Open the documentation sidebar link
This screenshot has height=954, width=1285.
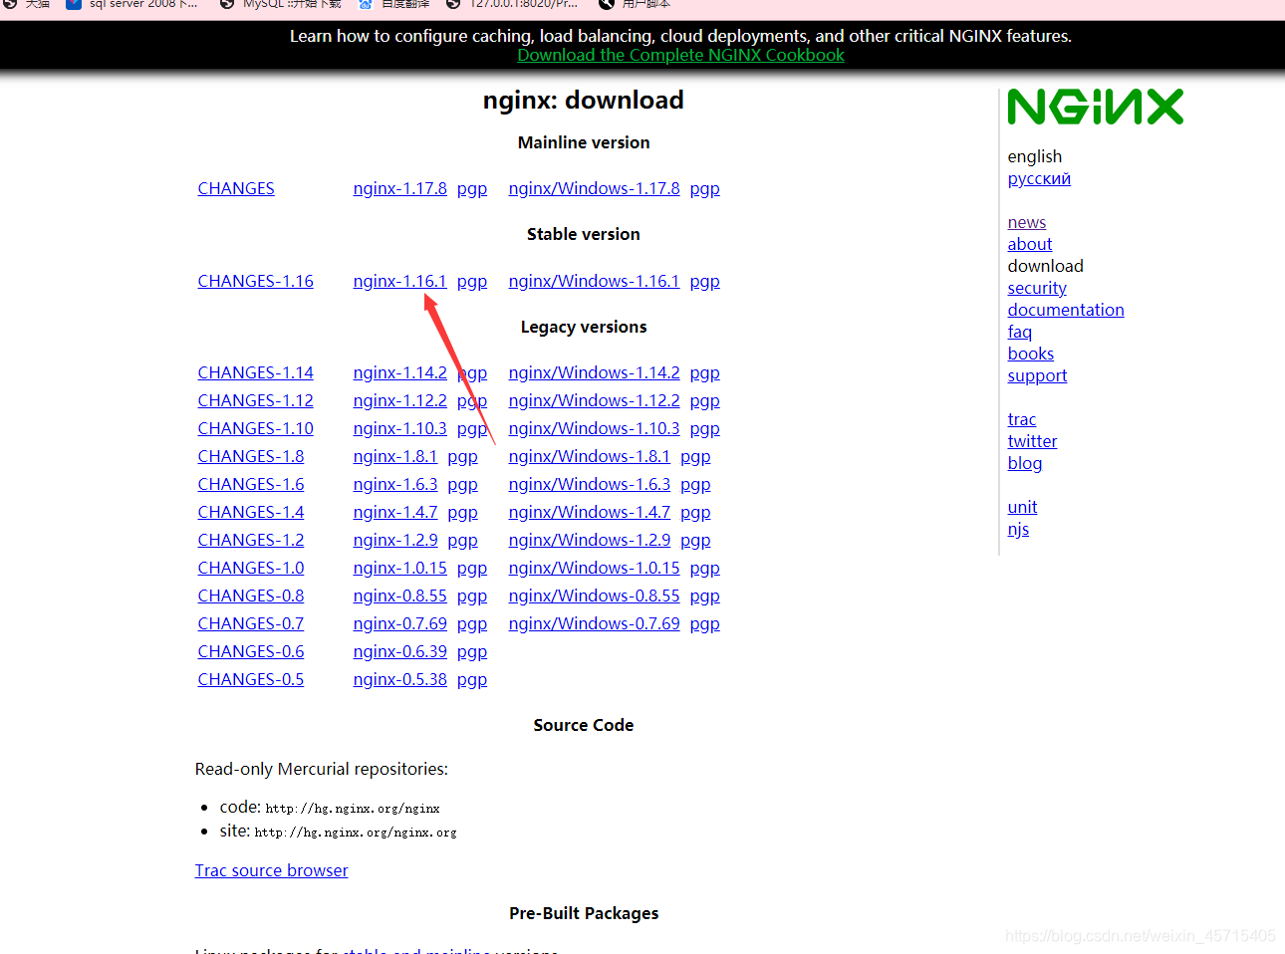[1065, 310]
